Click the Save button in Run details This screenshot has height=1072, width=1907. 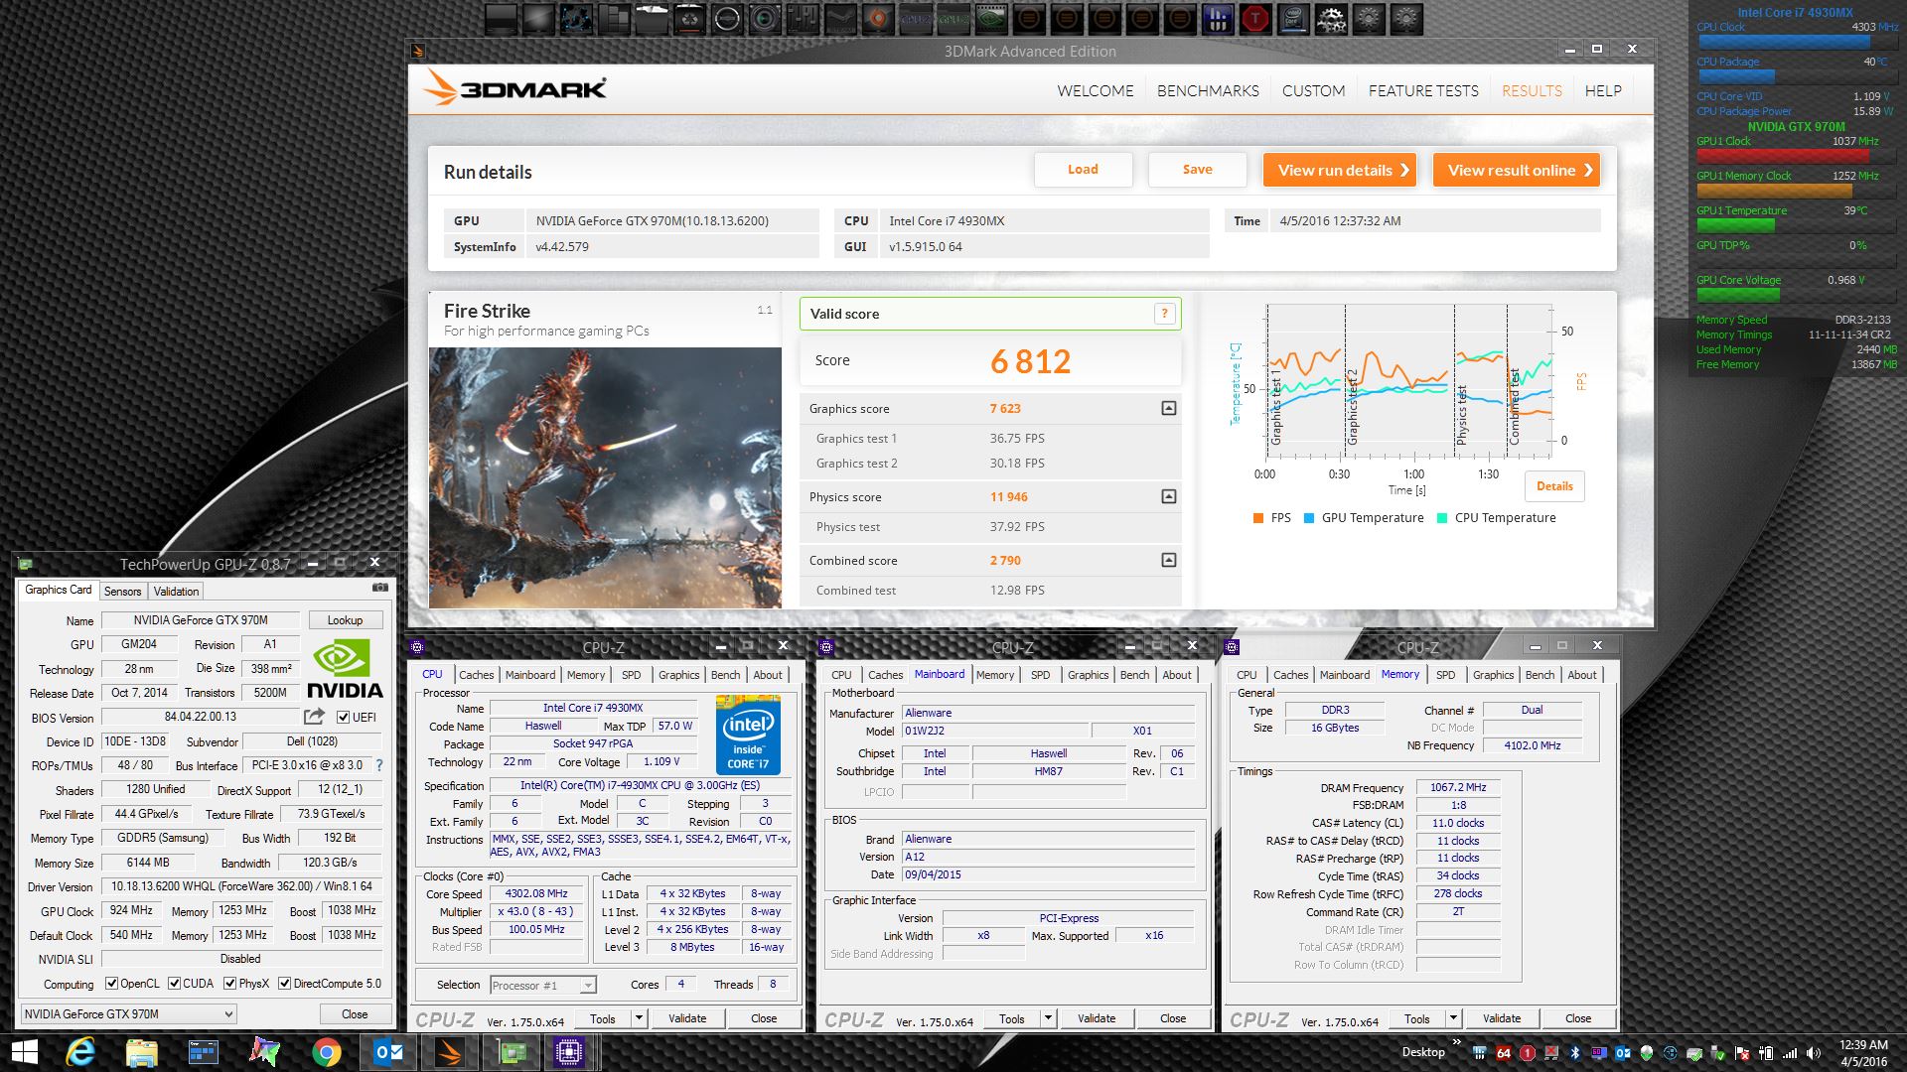(x=1197, y=170)
